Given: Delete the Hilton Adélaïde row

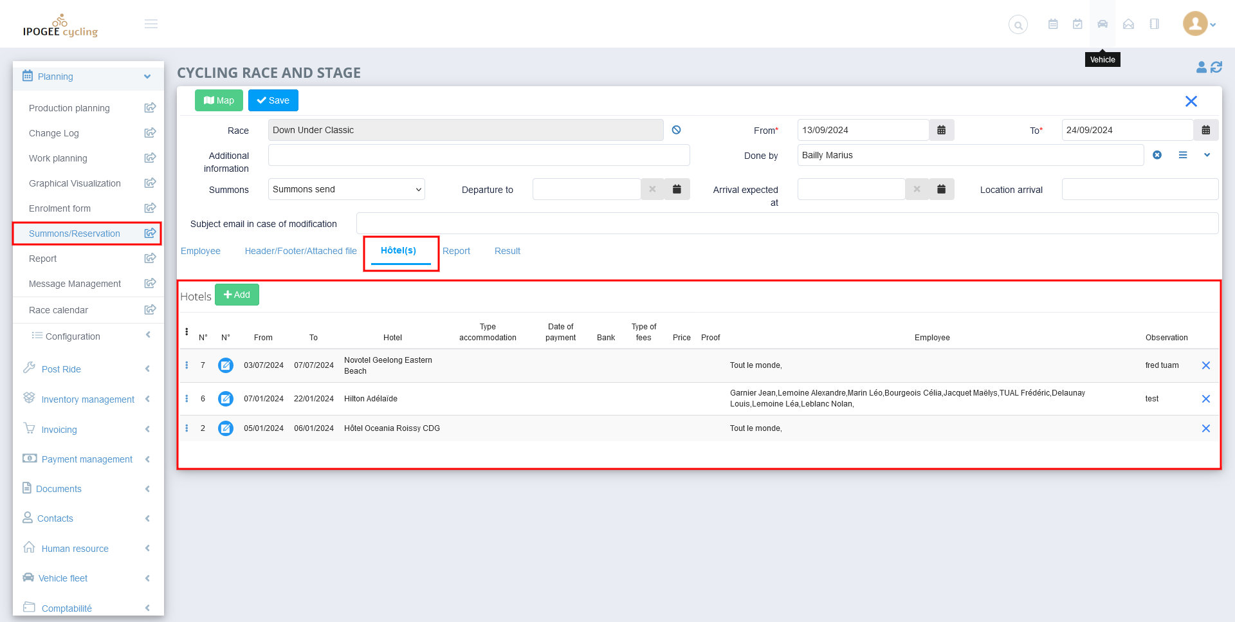Looking at the screenshot, I should 1206,399.
